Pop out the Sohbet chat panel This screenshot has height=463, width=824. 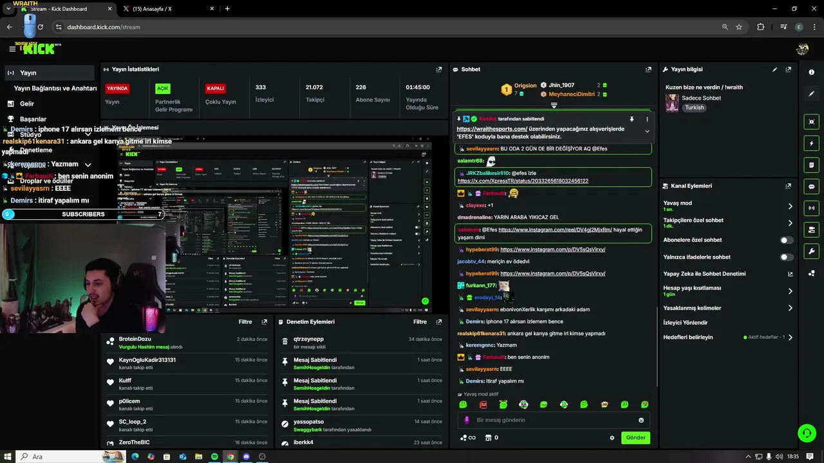[x=648, y=69]
